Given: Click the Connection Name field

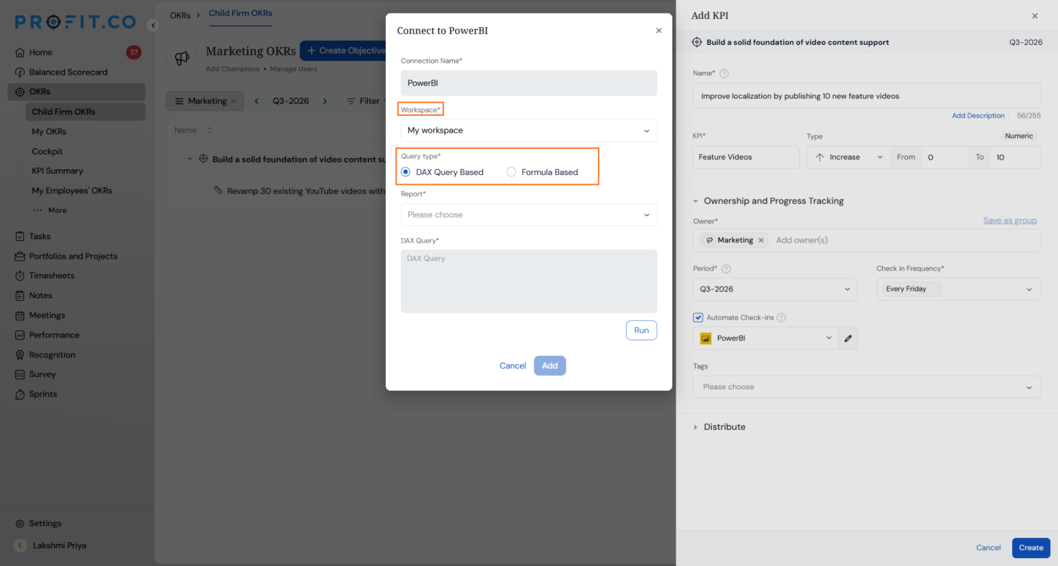Looking at the screenshot, I should [x=529, y=83].
